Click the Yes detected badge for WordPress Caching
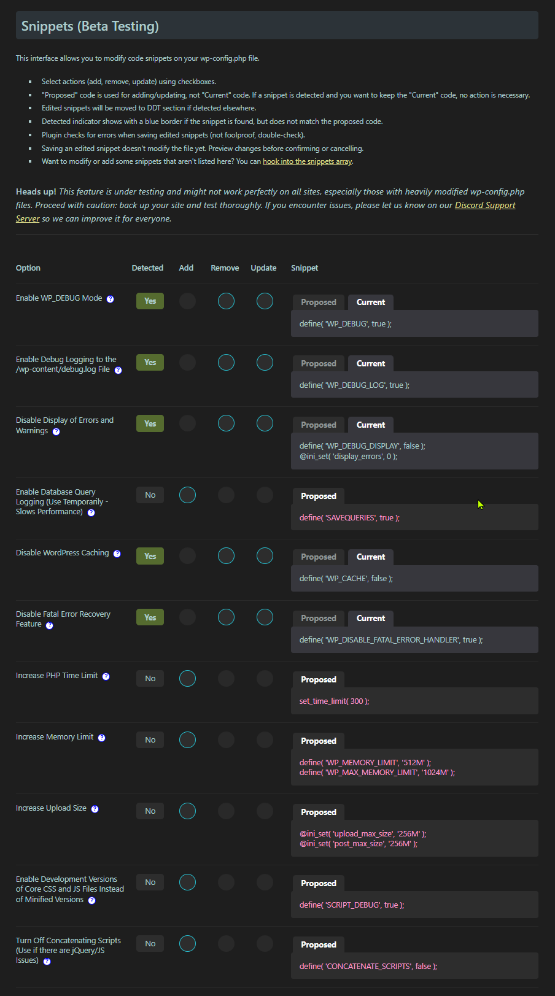555x996 pixels. pyautogui.click(x=150, y=555)
